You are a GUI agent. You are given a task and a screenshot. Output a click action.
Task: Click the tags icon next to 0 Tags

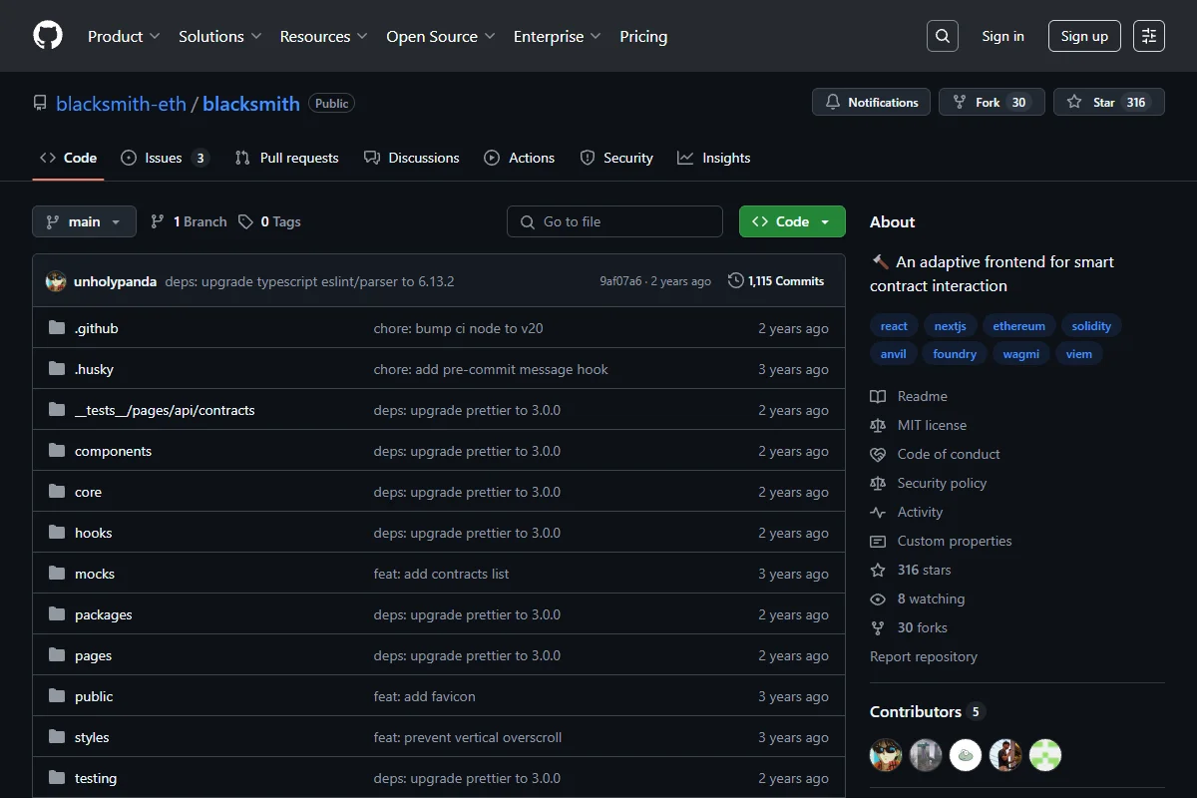pyautogui.click(x=245, y=221)
